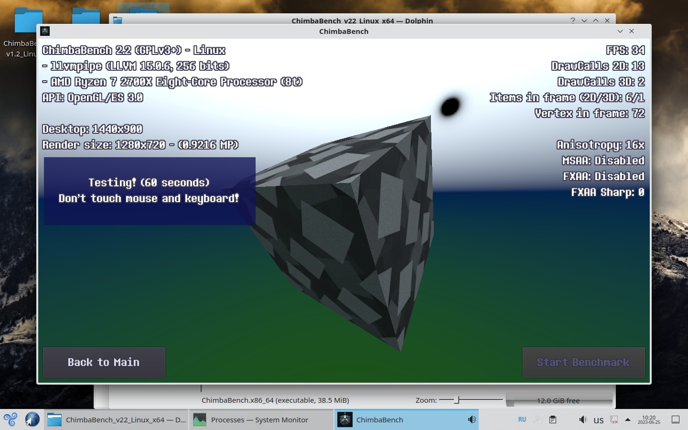
Task: Click the 'DrawCalls 2D: 13' text
Action: click(x=598, y=66)
